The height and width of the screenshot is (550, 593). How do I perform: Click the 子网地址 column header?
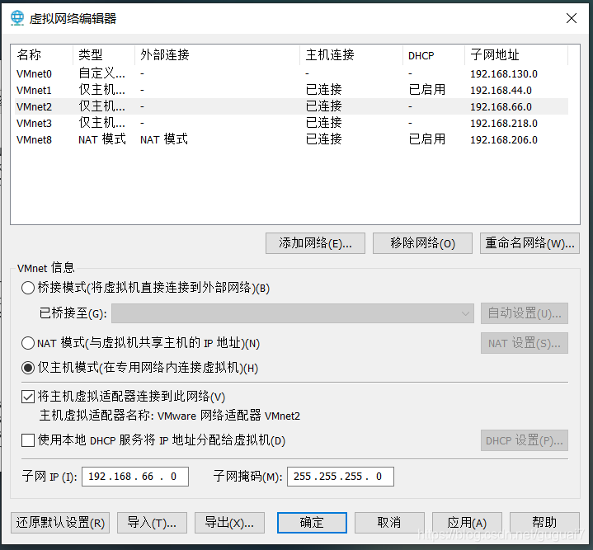pos(495,54)
